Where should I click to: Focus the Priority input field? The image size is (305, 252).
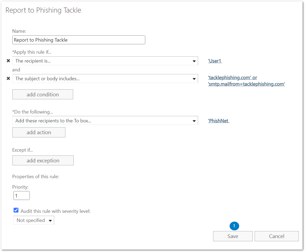(21, 196)
